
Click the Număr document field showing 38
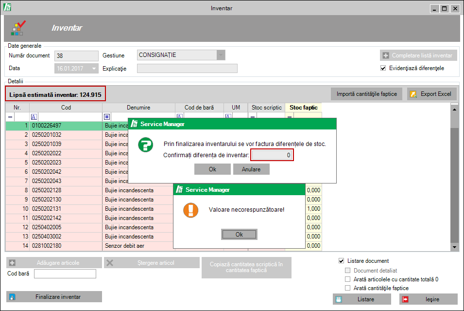click(76, 56)
